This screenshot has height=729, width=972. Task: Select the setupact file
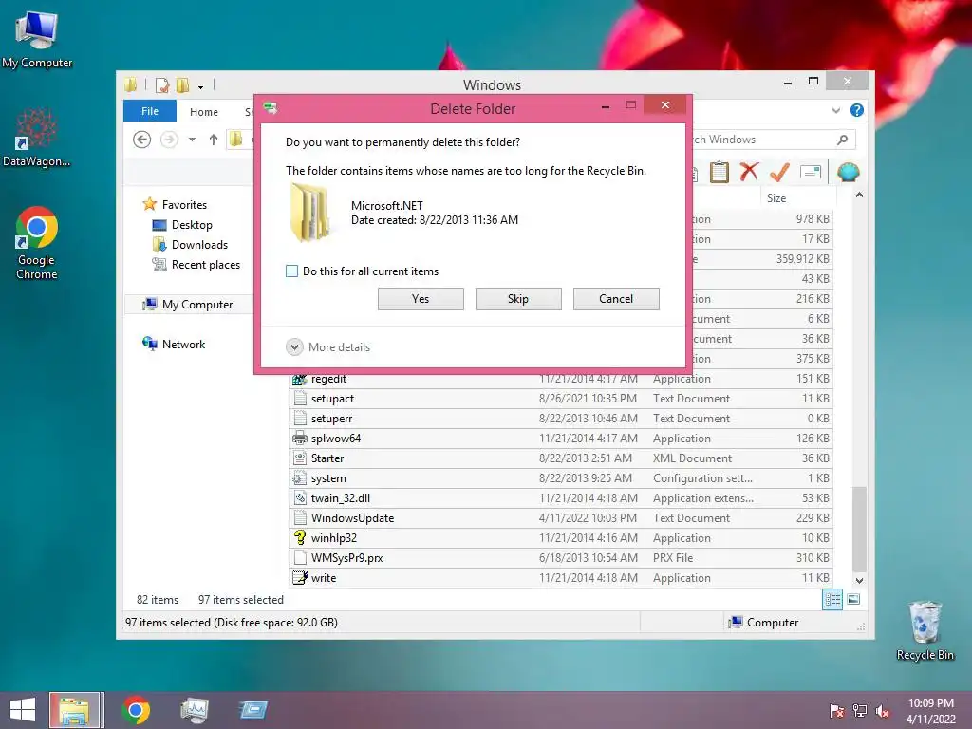tap(561, 399)
